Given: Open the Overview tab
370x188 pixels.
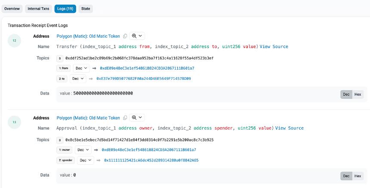Looking at the screenshot, I should point(12,9).
